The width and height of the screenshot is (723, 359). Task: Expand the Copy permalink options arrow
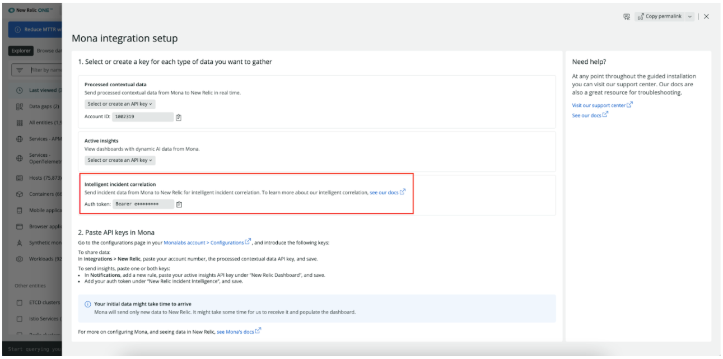pyautogui.click(x=689, y=17)
